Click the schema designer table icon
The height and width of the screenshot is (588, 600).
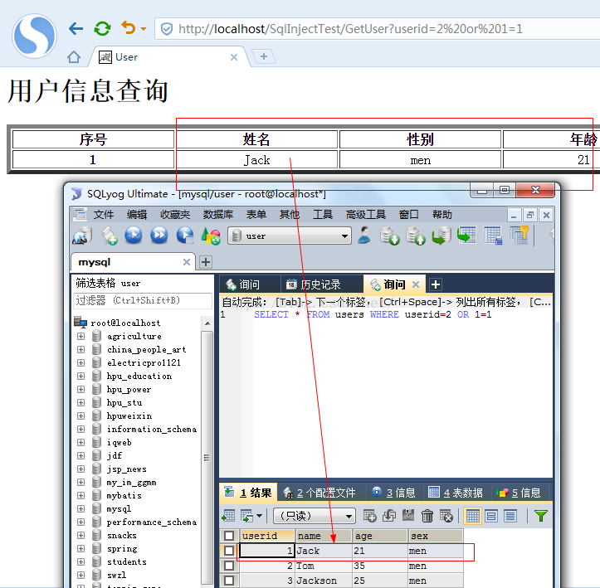point(492,236)
